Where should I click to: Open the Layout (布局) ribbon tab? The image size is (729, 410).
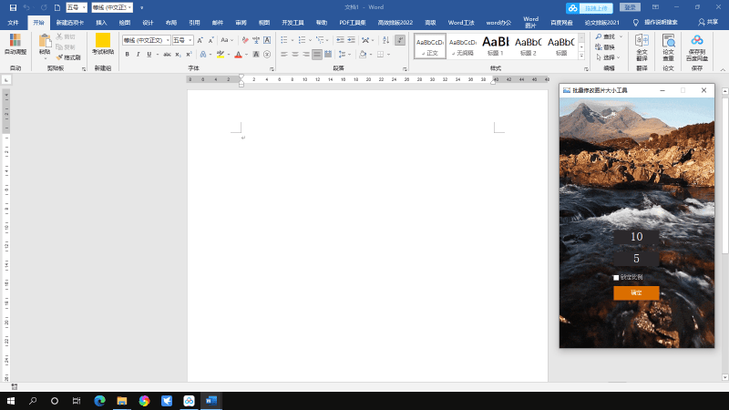click(171, 22)
